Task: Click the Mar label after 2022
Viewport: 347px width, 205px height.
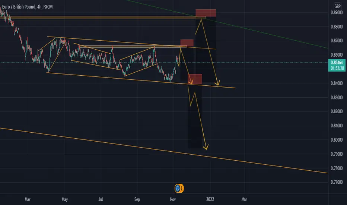Action: (244, 199)
